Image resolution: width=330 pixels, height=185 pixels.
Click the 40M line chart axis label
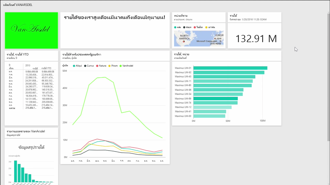tap(65, 88)
